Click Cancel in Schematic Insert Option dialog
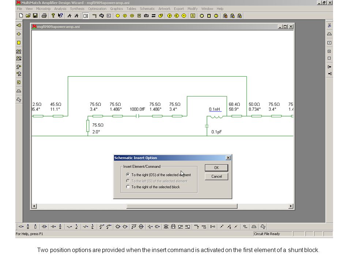Viewport: 351px width, 263px height. click(216, 176)
